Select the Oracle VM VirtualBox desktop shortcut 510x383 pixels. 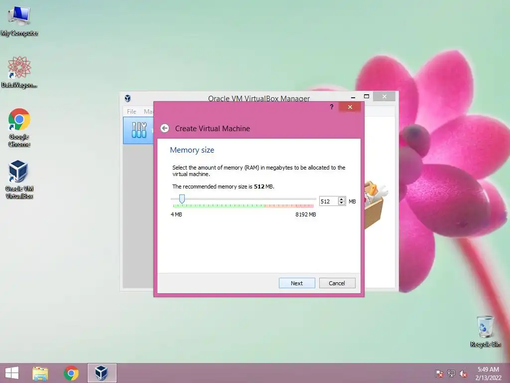19,180
